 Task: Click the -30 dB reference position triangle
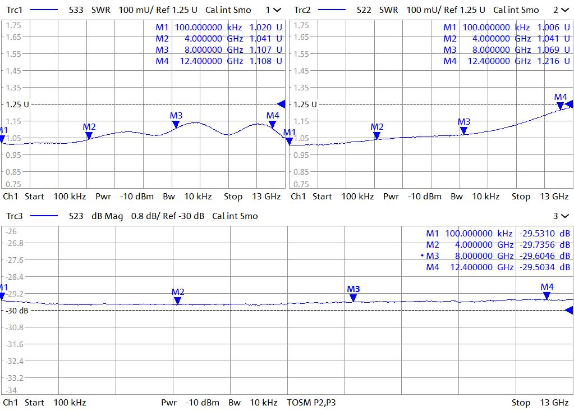[569, 311]
